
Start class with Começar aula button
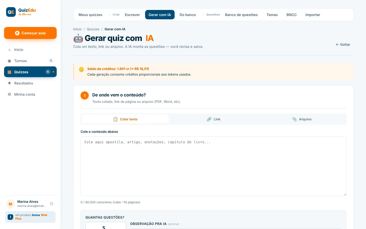[30, 33]
